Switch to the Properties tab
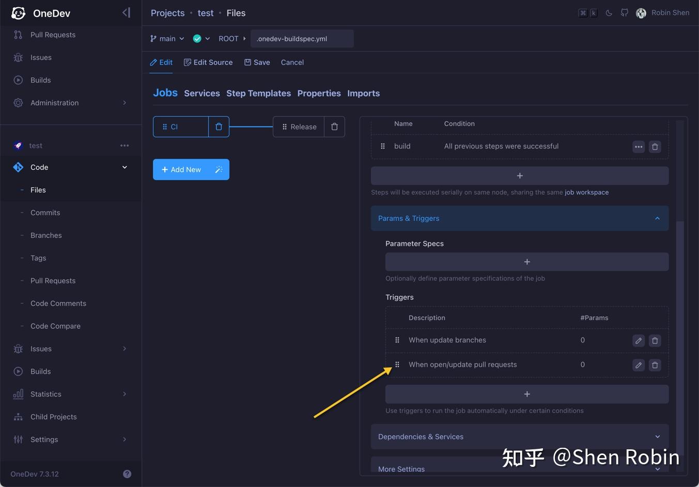This screenshot has width=699, height=487. click(319, 93)
